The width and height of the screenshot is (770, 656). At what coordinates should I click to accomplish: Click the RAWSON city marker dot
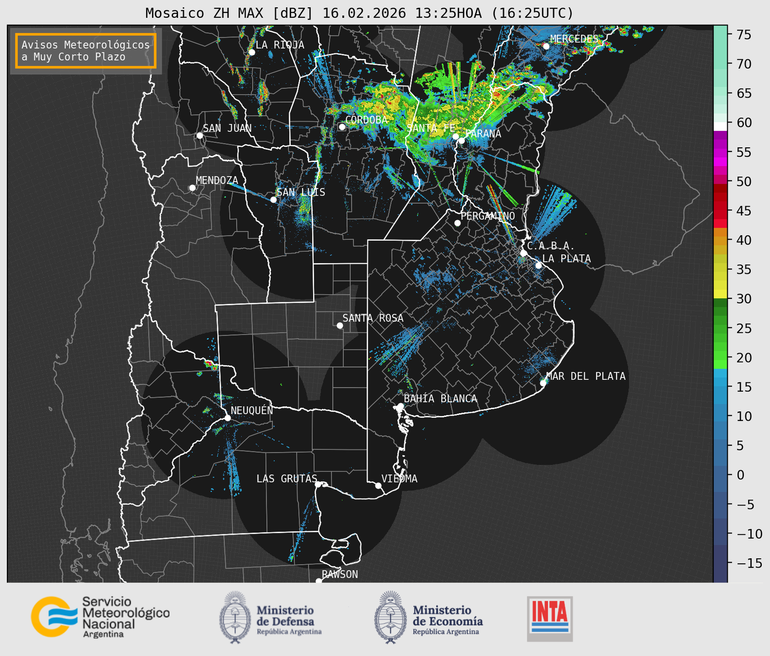[x=319, y=581]
